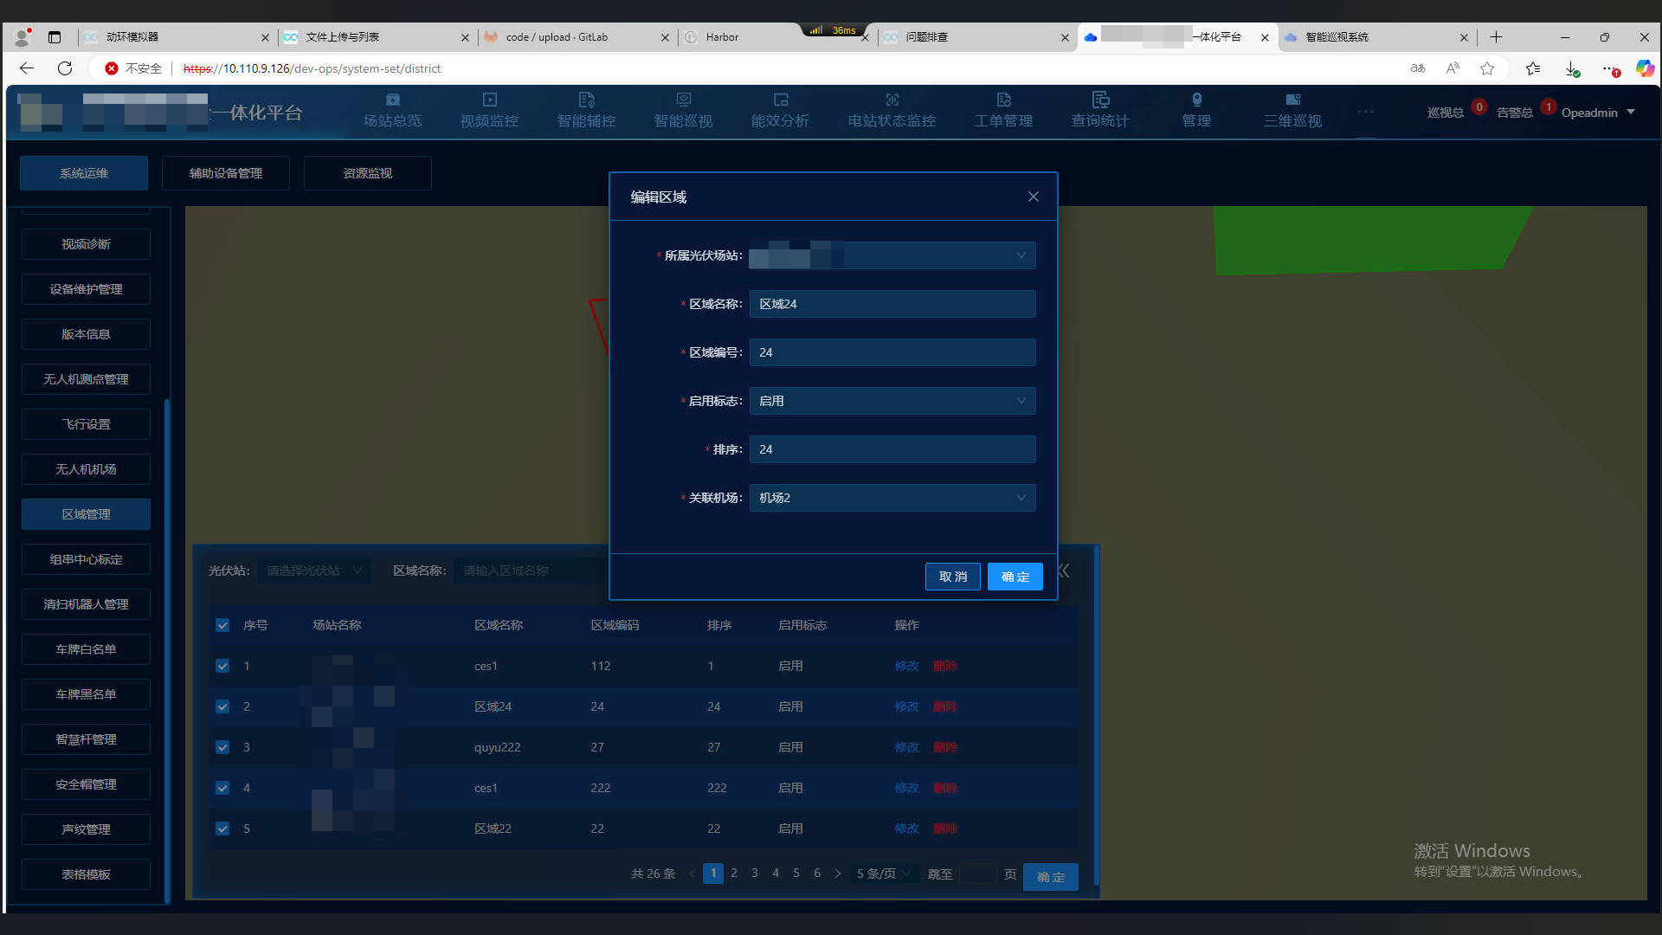Collapse the table panel with double-chevron icon
Screen dimensions: 1662x935
[1064, 571]
